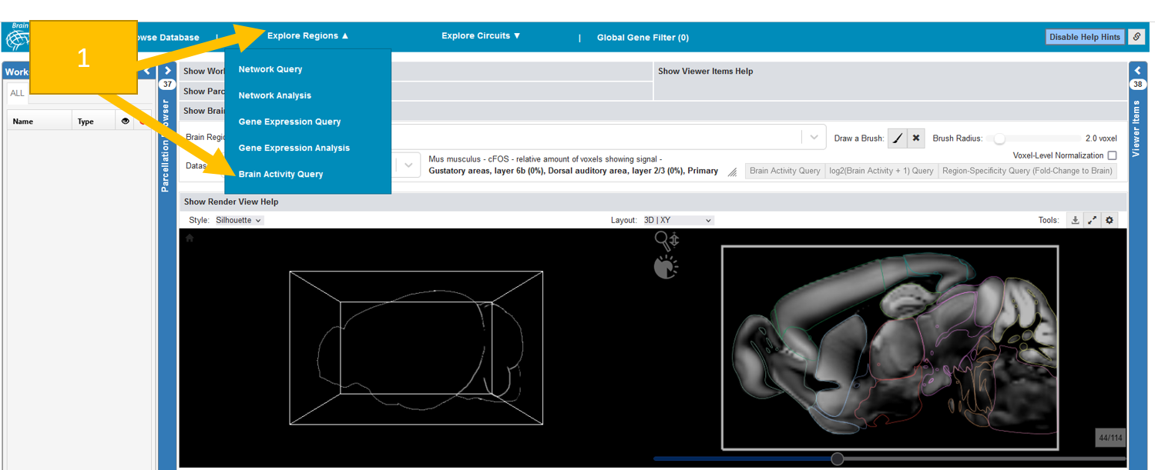
Task: Open the Layout 3D | XY dropdown
Action: [678, 220]
